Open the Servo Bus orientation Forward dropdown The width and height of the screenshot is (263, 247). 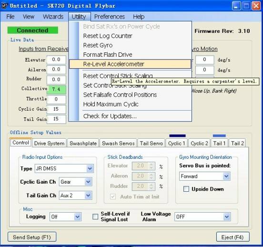[x=204, y=176]
